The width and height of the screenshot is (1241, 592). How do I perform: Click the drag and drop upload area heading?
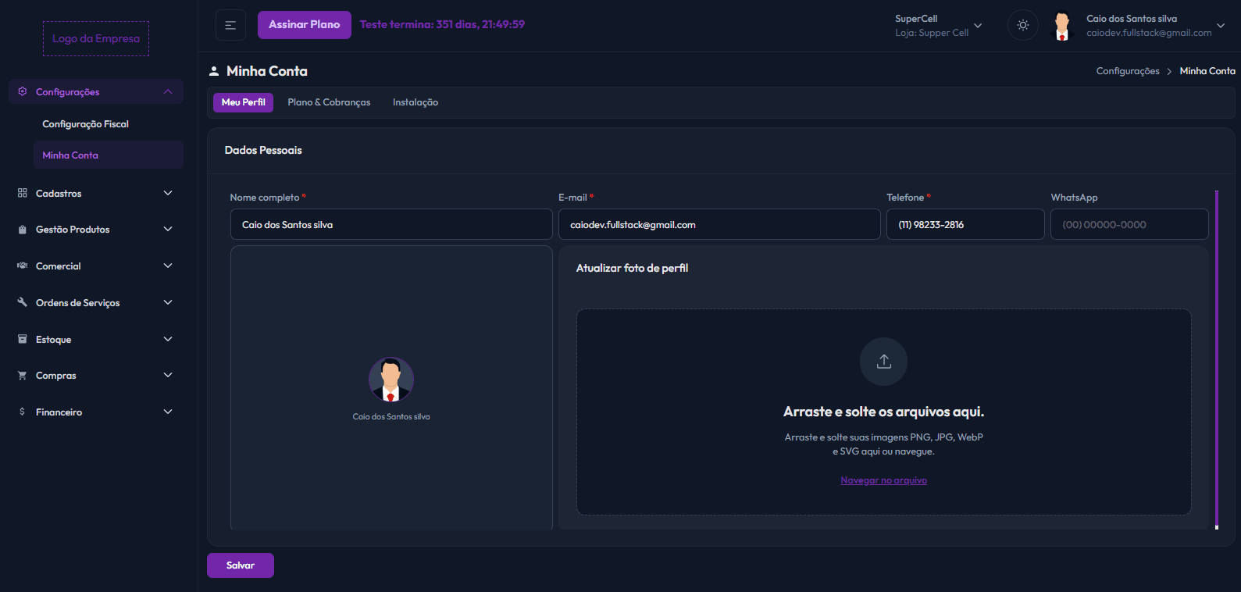pos(883,412)
